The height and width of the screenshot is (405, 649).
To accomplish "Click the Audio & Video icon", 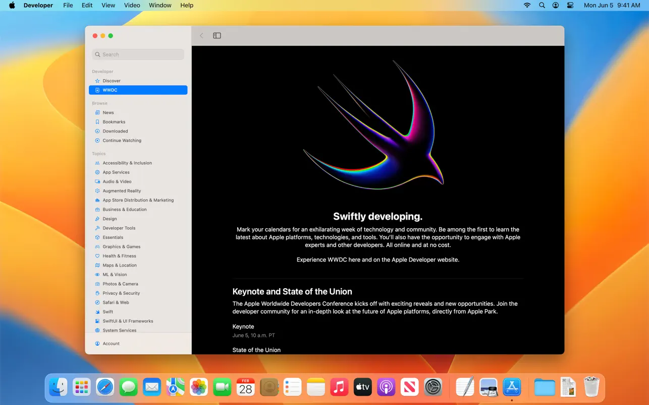I will (x=97, y=181).
